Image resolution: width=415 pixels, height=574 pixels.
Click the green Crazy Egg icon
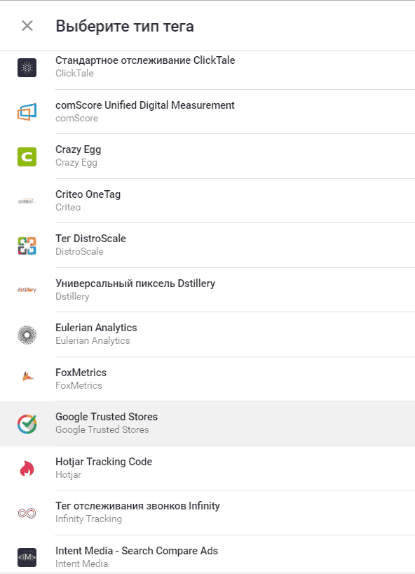(x=27, y=157)
